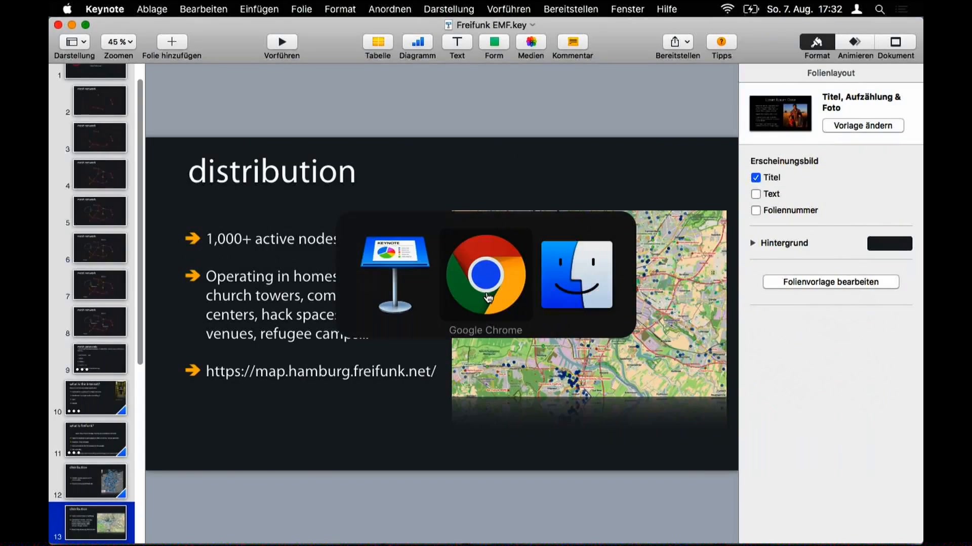The width and height of the screenshot is (972, 546).
Task: Open the Hilfe menu
Action: tap(667, 9)
